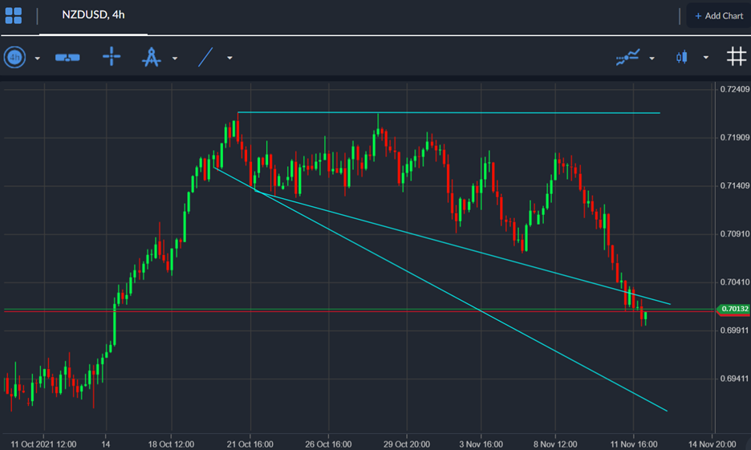The width and height of the screenshot is (751, 450).
Task: Toggle the chart grid lines
Action: coord(736,56)
